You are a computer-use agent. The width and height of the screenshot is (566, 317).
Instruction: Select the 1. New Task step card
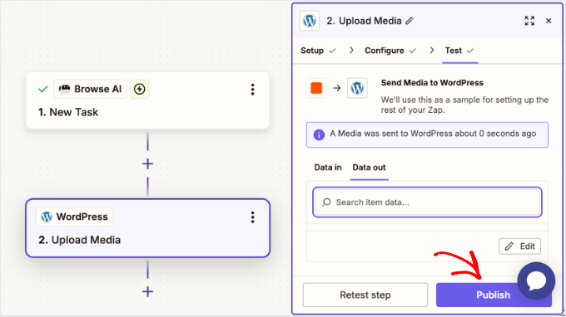tap(147, 100)
